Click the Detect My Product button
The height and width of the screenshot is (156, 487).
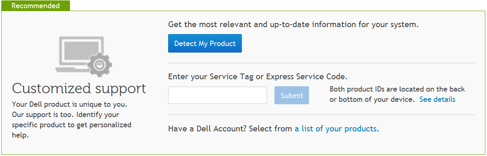pos(205,44)
